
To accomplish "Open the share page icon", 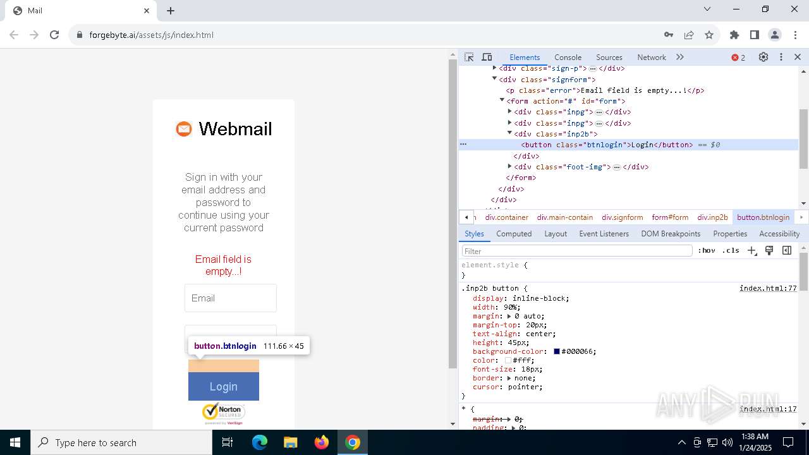I will 689,35.
